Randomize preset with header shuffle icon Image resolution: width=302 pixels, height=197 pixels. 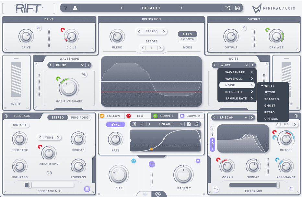point(228,8)
